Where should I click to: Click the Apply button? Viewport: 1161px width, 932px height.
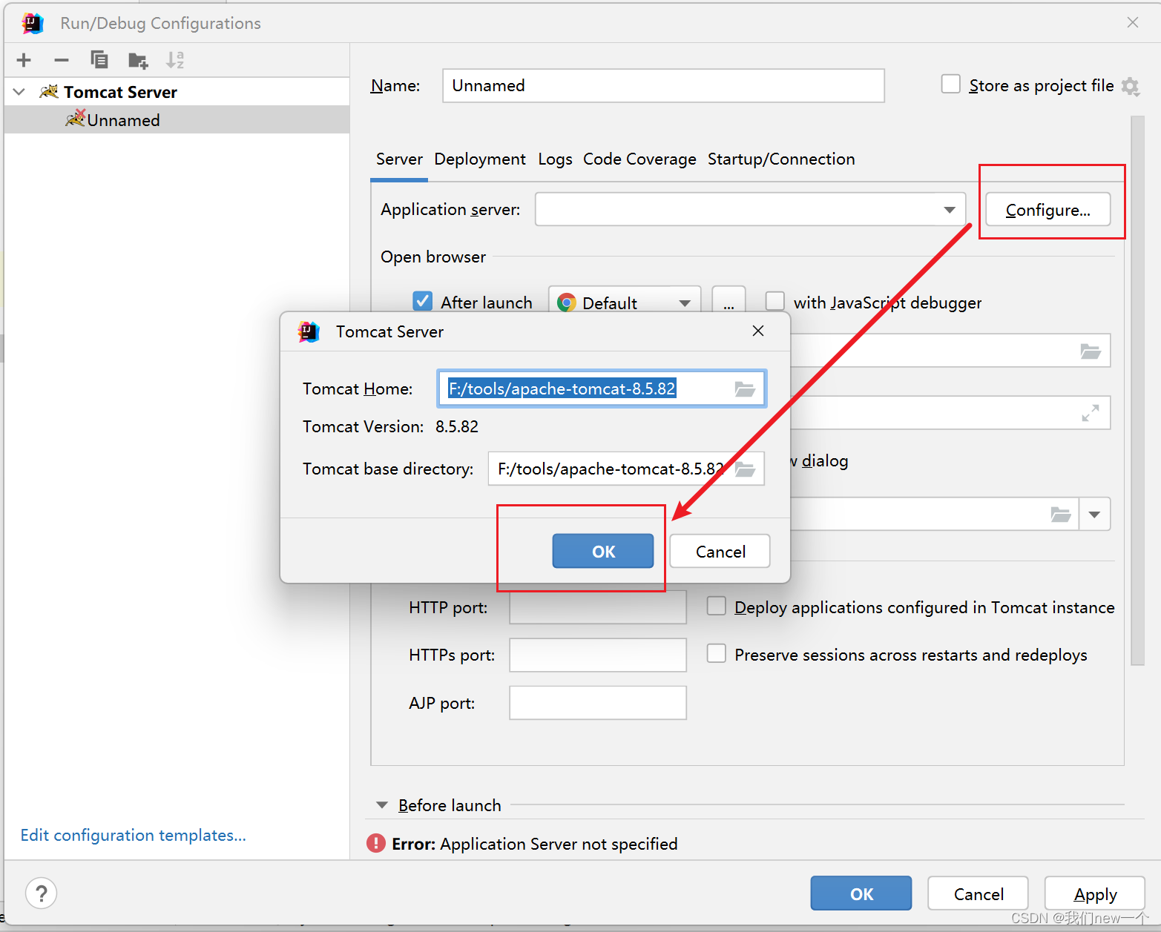click(1095, 893)
